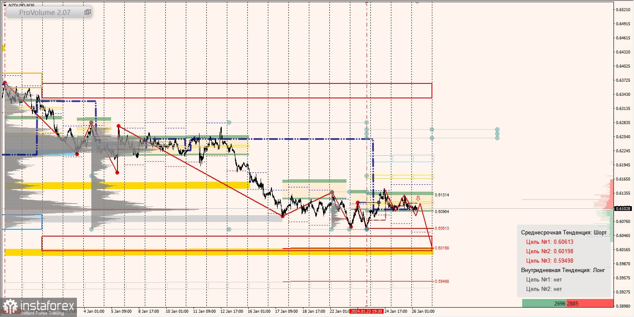
Task: Click the 0.65210 price axis label
Action: pyautogui.click(x=622, y=10)
